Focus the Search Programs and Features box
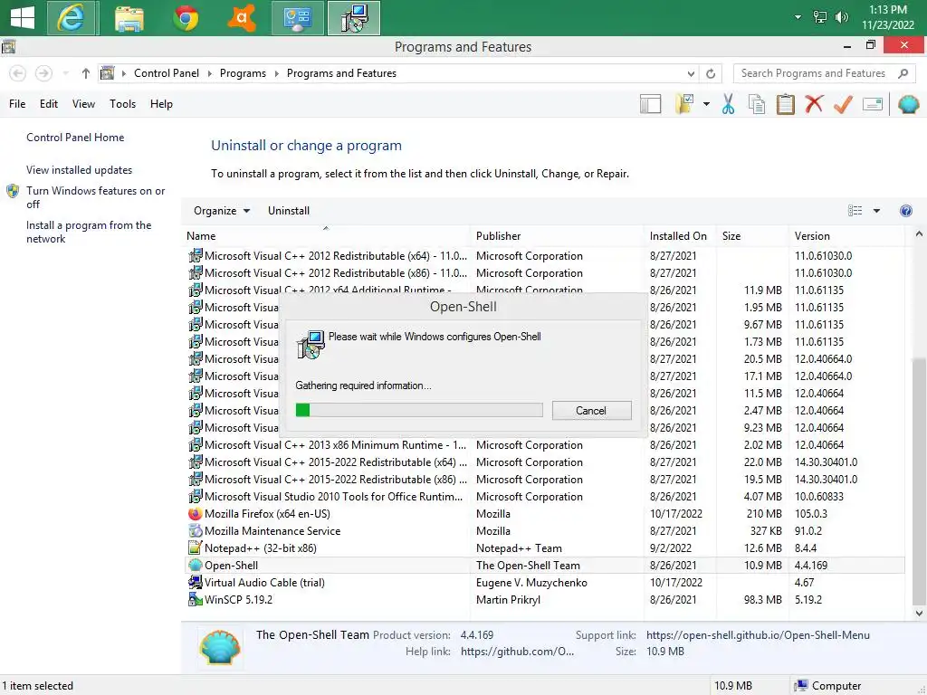927x695 pixels. click(824, 73)
